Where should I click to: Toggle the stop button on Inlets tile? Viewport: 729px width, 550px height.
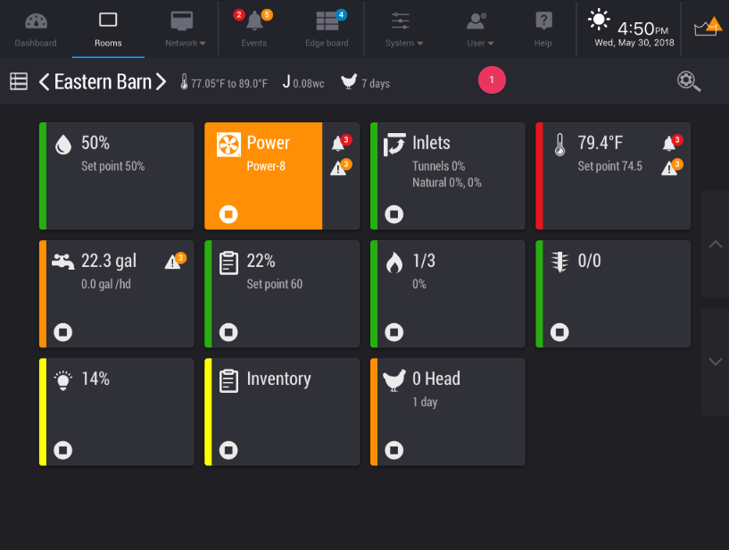(393, 214)
